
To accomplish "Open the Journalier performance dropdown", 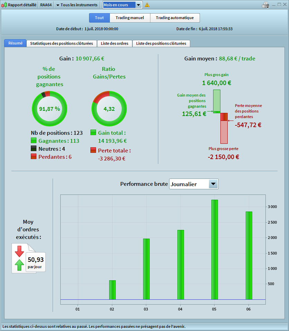I will (194, 184).
